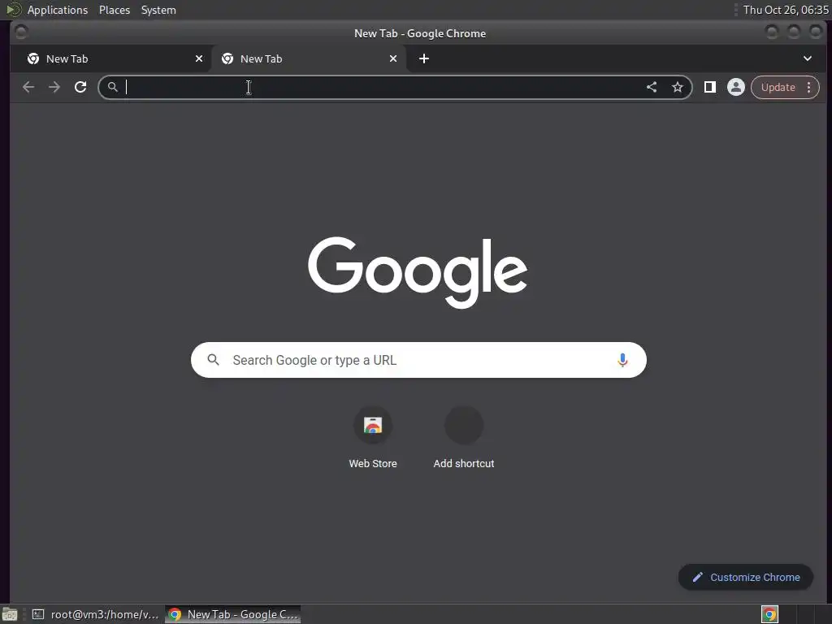The image size is (832, 624).
Task: Click the Chrome icon in the bottom tray
Action: click(769, 614)
